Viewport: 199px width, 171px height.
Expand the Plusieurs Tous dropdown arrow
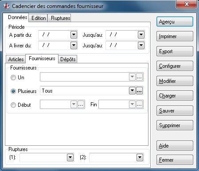point(132,91)
